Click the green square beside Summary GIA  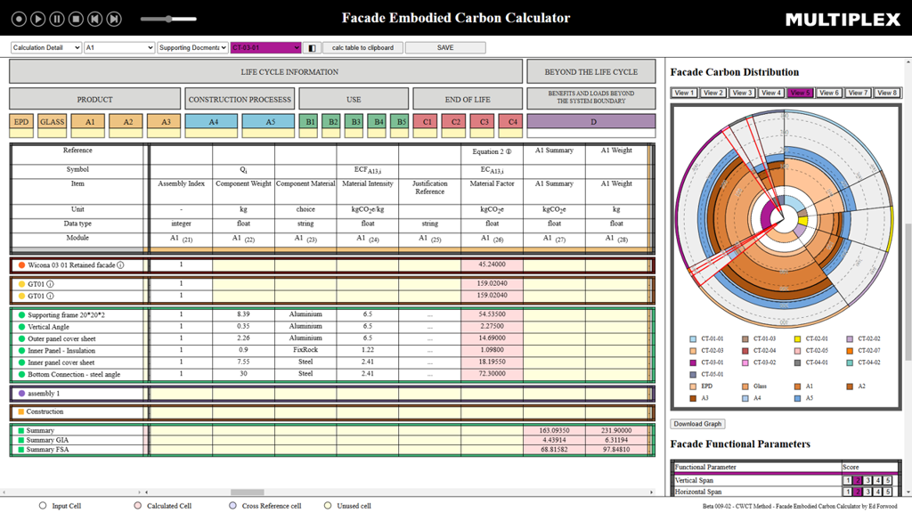pos(21,440)
